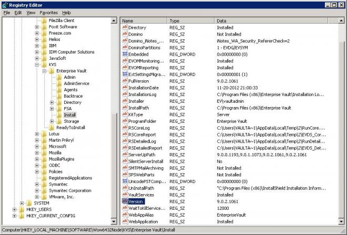Expand the Symantec Corporation key
The height and width of the screenshot is (235, 347).
coord(37,190)
